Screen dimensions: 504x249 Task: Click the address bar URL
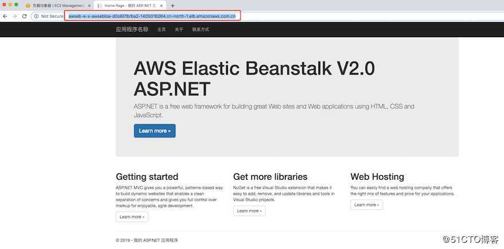click(x=152, y=16)
